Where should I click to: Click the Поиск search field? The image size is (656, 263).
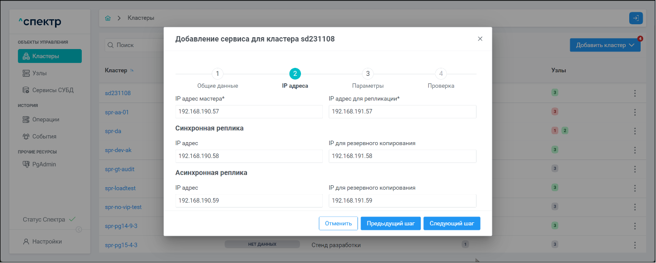tap(134, 45)
